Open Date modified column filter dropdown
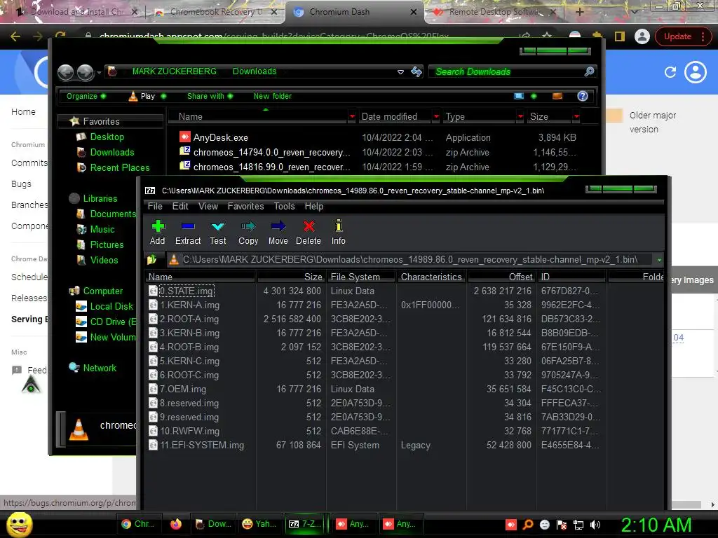Image resolution: width=718 pixels, height=538 pixels. click(436, 117)
